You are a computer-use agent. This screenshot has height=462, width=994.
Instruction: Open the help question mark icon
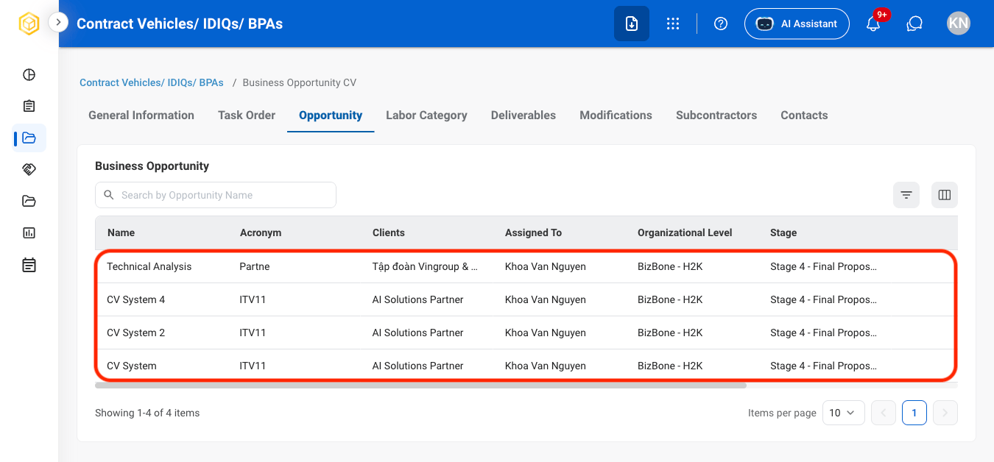[721, 24]
